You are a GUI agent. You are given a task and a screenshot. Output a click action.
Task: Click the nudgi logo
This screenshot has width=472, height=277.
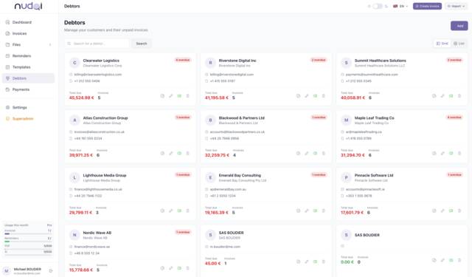(x=28, y=6)
